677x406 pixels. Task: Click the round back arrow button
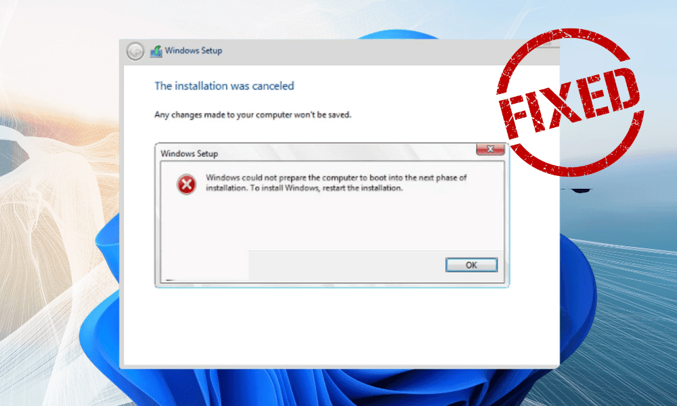pos(135,52)
